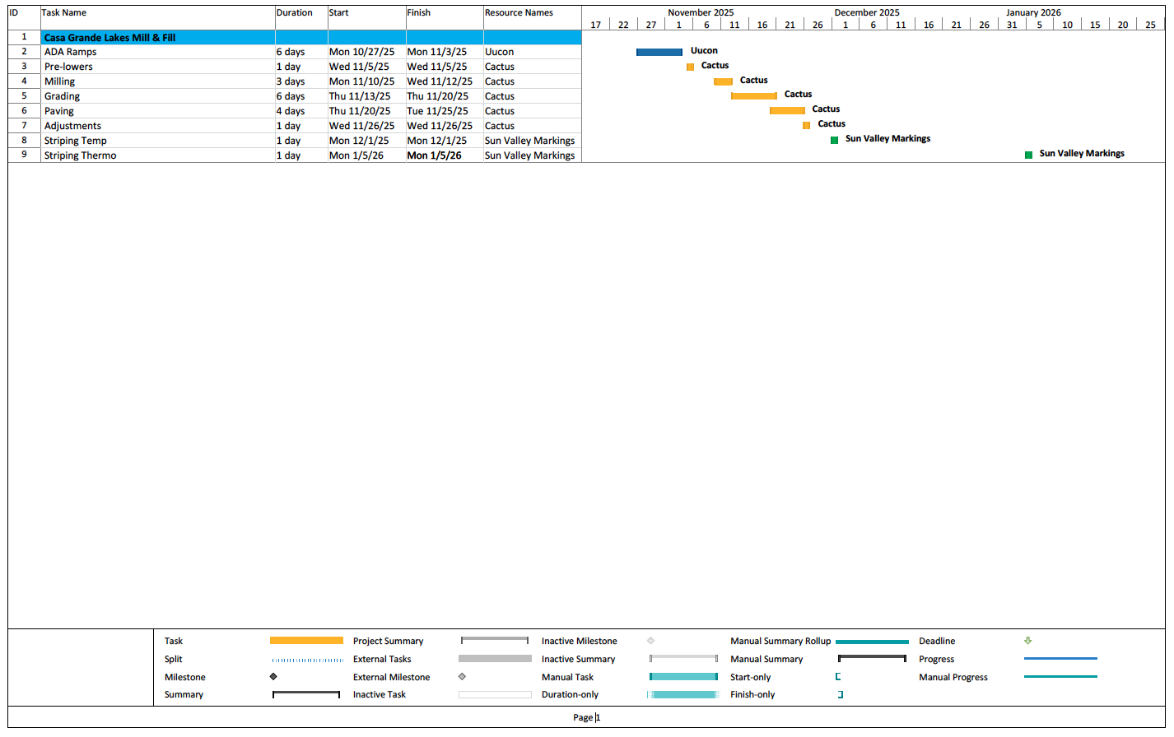Select the Casa Grande Lakes Mill & Fill row

coord(156,38)
